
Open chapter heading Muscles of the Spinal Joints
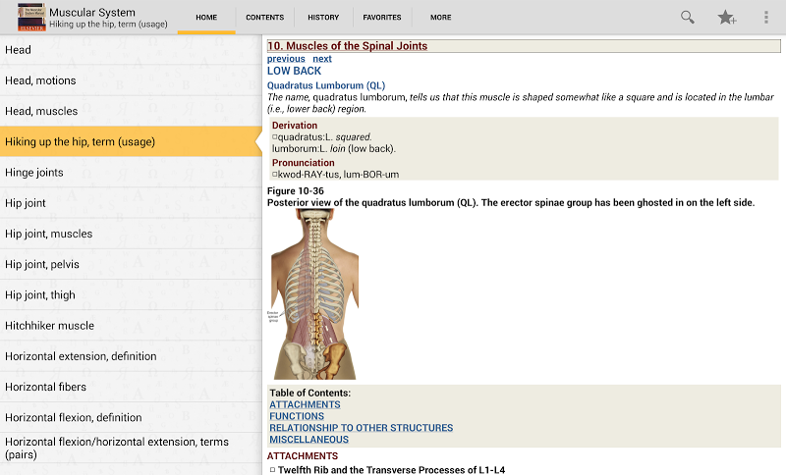coord(347,46)
